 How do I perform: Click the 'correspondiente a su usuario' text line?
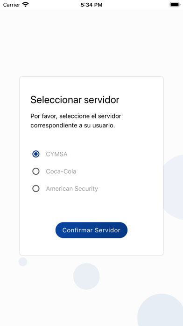[73, 126]
